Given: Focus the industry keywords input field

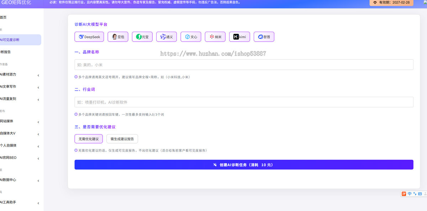Looking at the screenshot, I should tap(244, 102).
